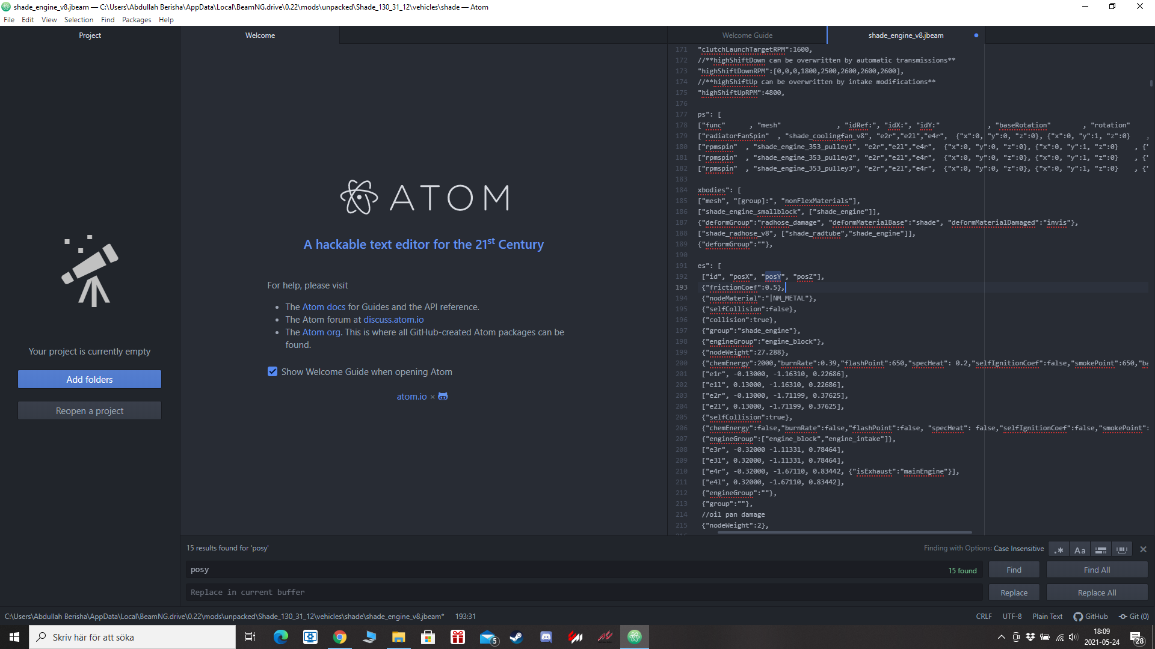Open the discuss.atom.io forum link
Image resolution: width=1155 pixels, height=649 pixels.
click(x=393, y=320)
